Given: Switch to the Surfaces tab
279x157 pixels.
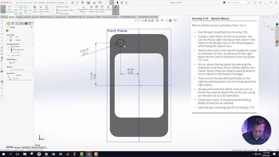Looking at the screenshot, I should (19, 17).
